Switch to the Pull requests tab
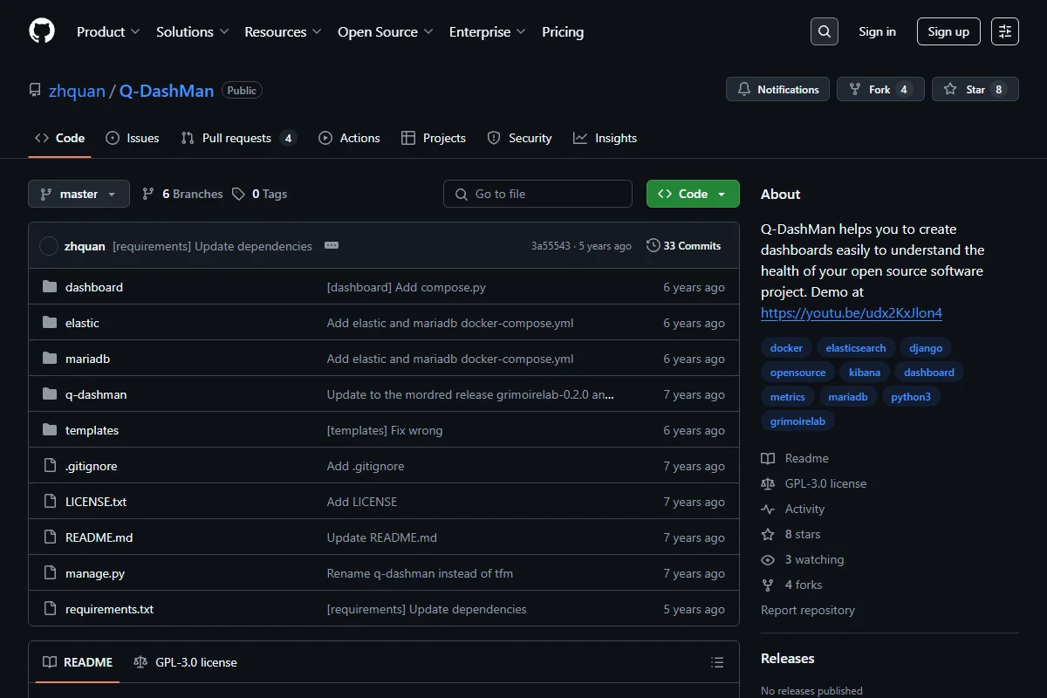 click(238, 138)
